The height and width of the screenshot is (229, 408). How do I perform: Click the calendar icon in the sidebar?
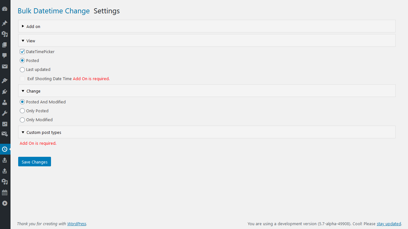5,192
